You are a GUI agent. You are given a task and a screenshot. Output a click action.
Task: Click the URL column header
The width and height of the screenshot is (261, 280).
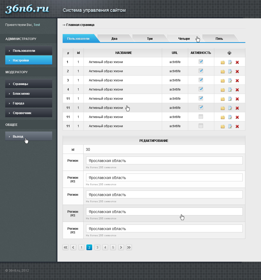click(x=175, y=53)
